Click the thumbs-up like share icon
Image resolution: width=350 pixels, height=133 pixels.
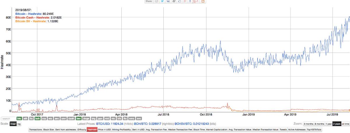click(x=180, y=1)
